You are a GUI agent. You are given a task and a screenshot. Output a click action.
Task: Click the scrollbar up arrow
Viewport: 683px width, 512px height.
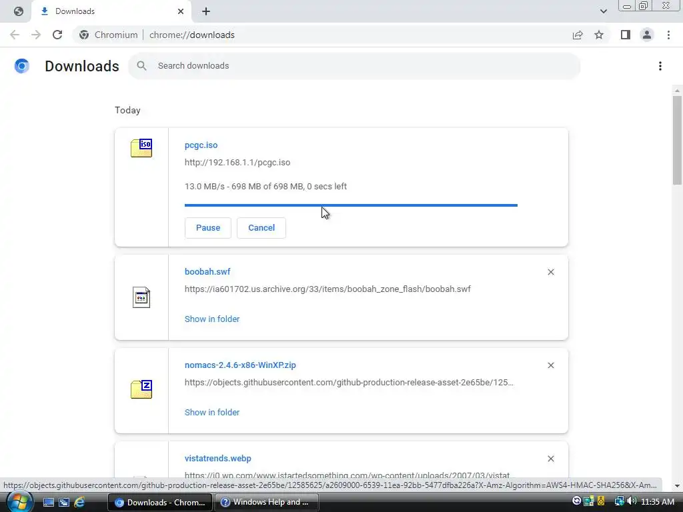[x=677, y=91]
